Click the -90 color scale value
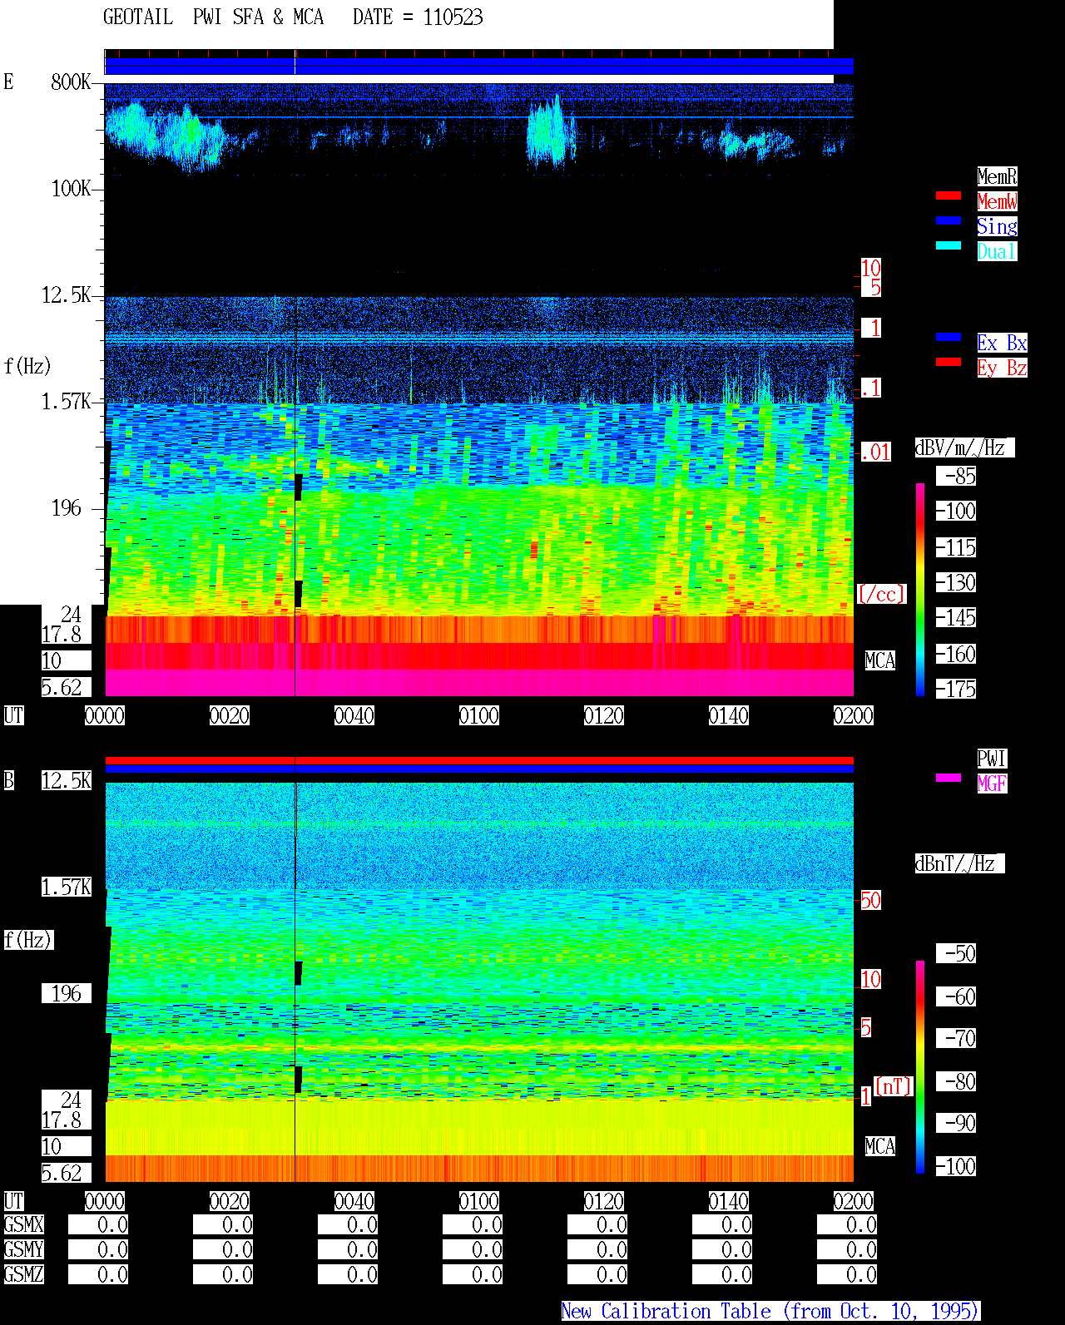This screenshot has height=1325, width=1065. point(956,1123)
